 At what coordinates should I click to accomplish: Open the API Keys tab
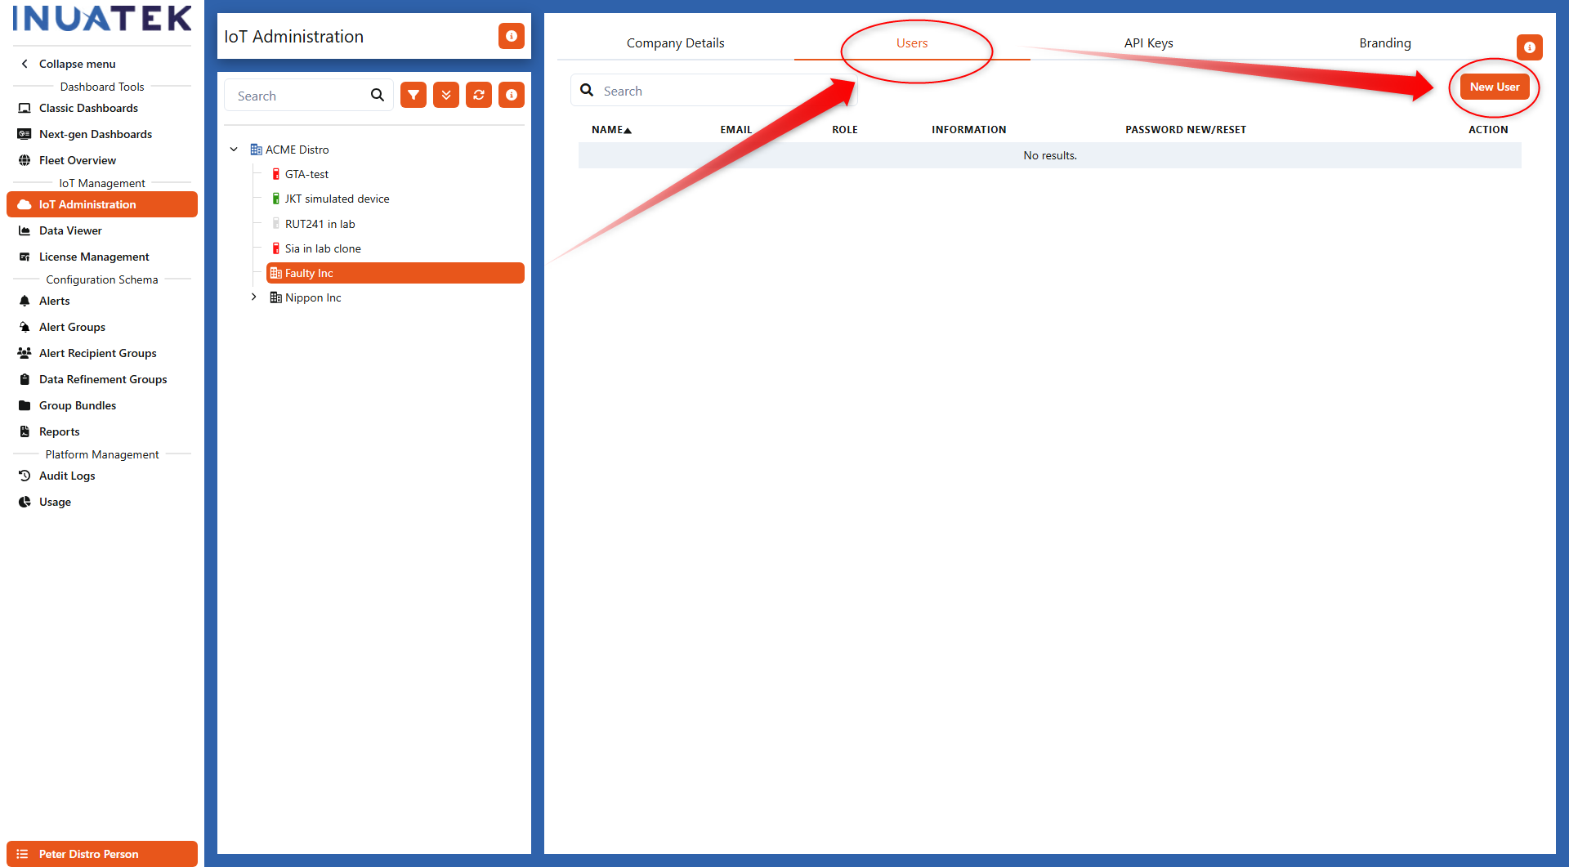(1148, 42)
